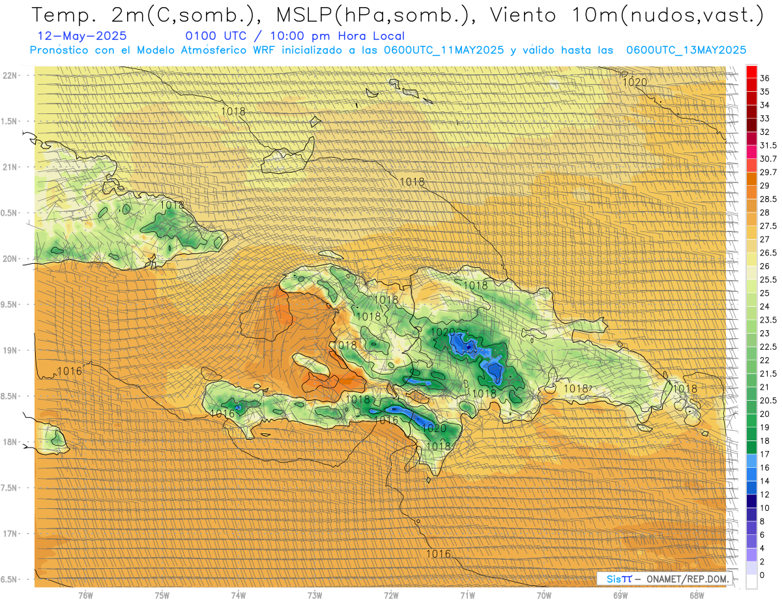Click the '19N' latitude label
This screenshot has height=604, width=782.
[x=10, y=351]
